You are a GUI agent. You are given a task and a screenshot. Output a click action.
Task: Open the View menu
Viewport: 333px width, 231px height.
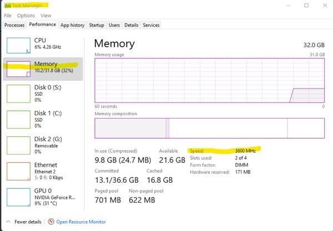(x=46, y=16)
